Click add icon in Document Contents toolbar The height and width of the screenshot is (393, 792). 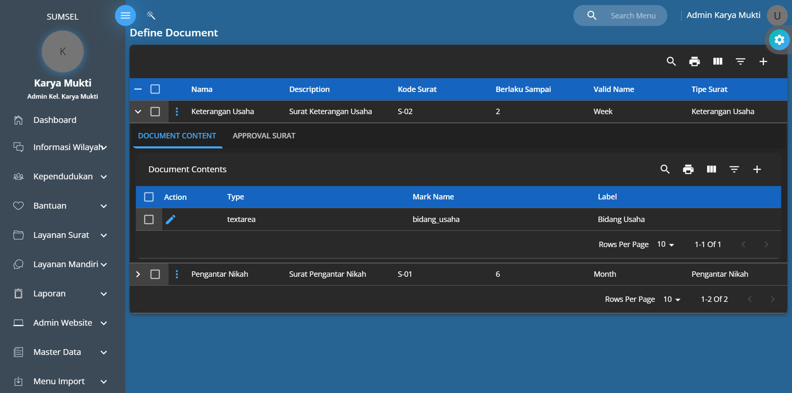pos(756,169)
